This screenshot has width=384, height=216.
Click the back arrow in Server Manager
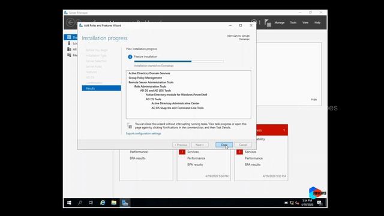tap(70, 23)
